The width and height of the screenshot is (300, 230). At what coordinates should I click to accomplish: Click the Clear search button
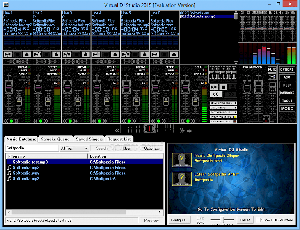tap(126, 148)
